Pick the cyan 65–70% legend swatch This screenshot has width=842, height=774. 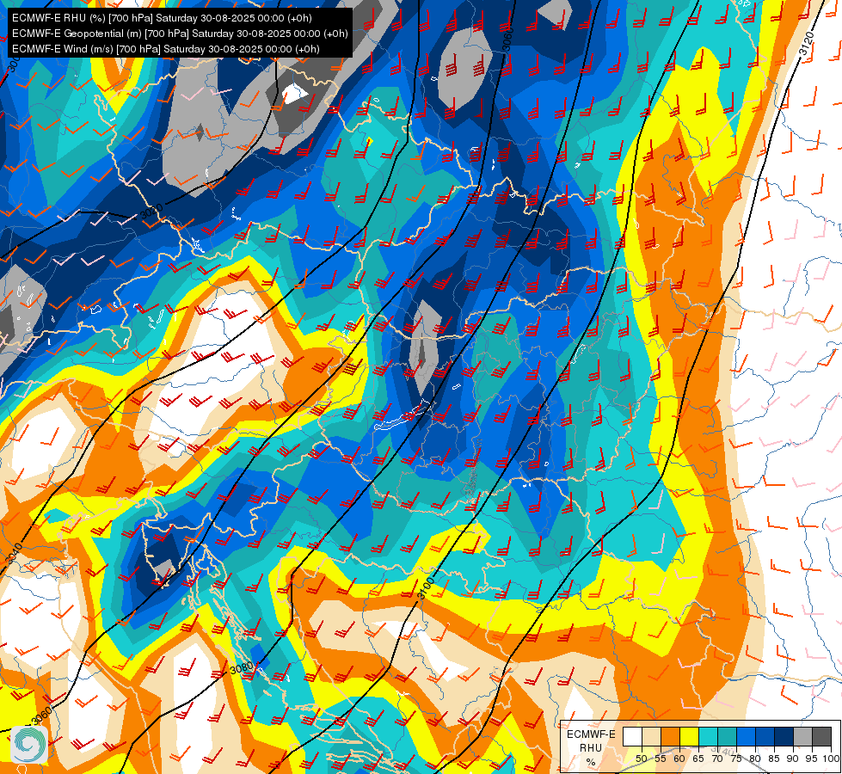point(708,737)
